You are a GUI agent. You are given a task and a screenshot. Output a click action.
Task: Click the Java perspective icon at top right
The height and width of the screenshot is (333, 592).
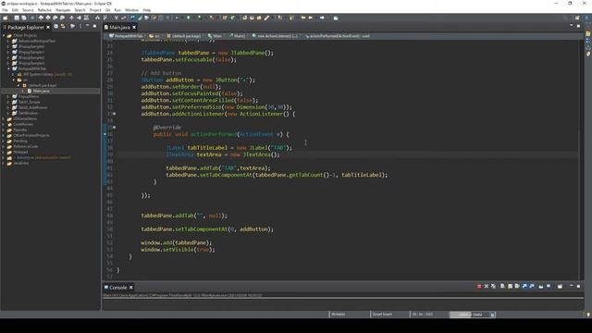[587, 18]
